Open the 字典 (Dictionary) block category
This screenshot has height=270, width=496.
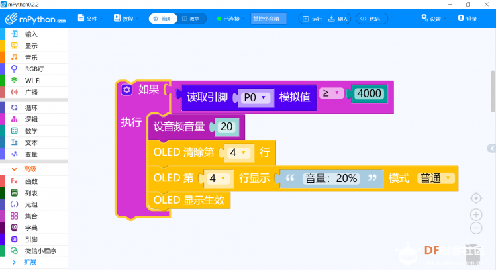point(34,228)
